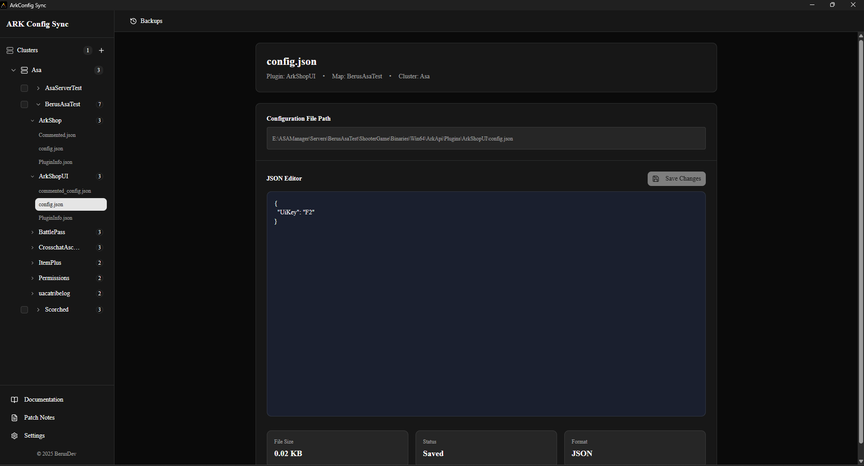Image resolution: width=864 pixels, height=466 pixels.
Task: Expand the BattlePass plugin folder
Action: pyautogui.click(x=32, y=232)
